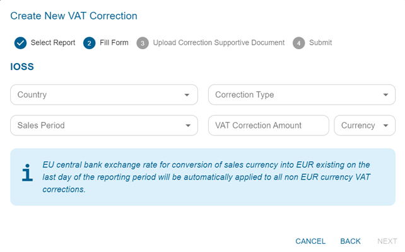Click the Country dropdown arrow
405x252 pixels.
pos(187,95)
